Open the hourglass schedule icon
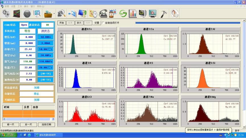This screenshot has height=138, width=246. (x=113, y=13)
